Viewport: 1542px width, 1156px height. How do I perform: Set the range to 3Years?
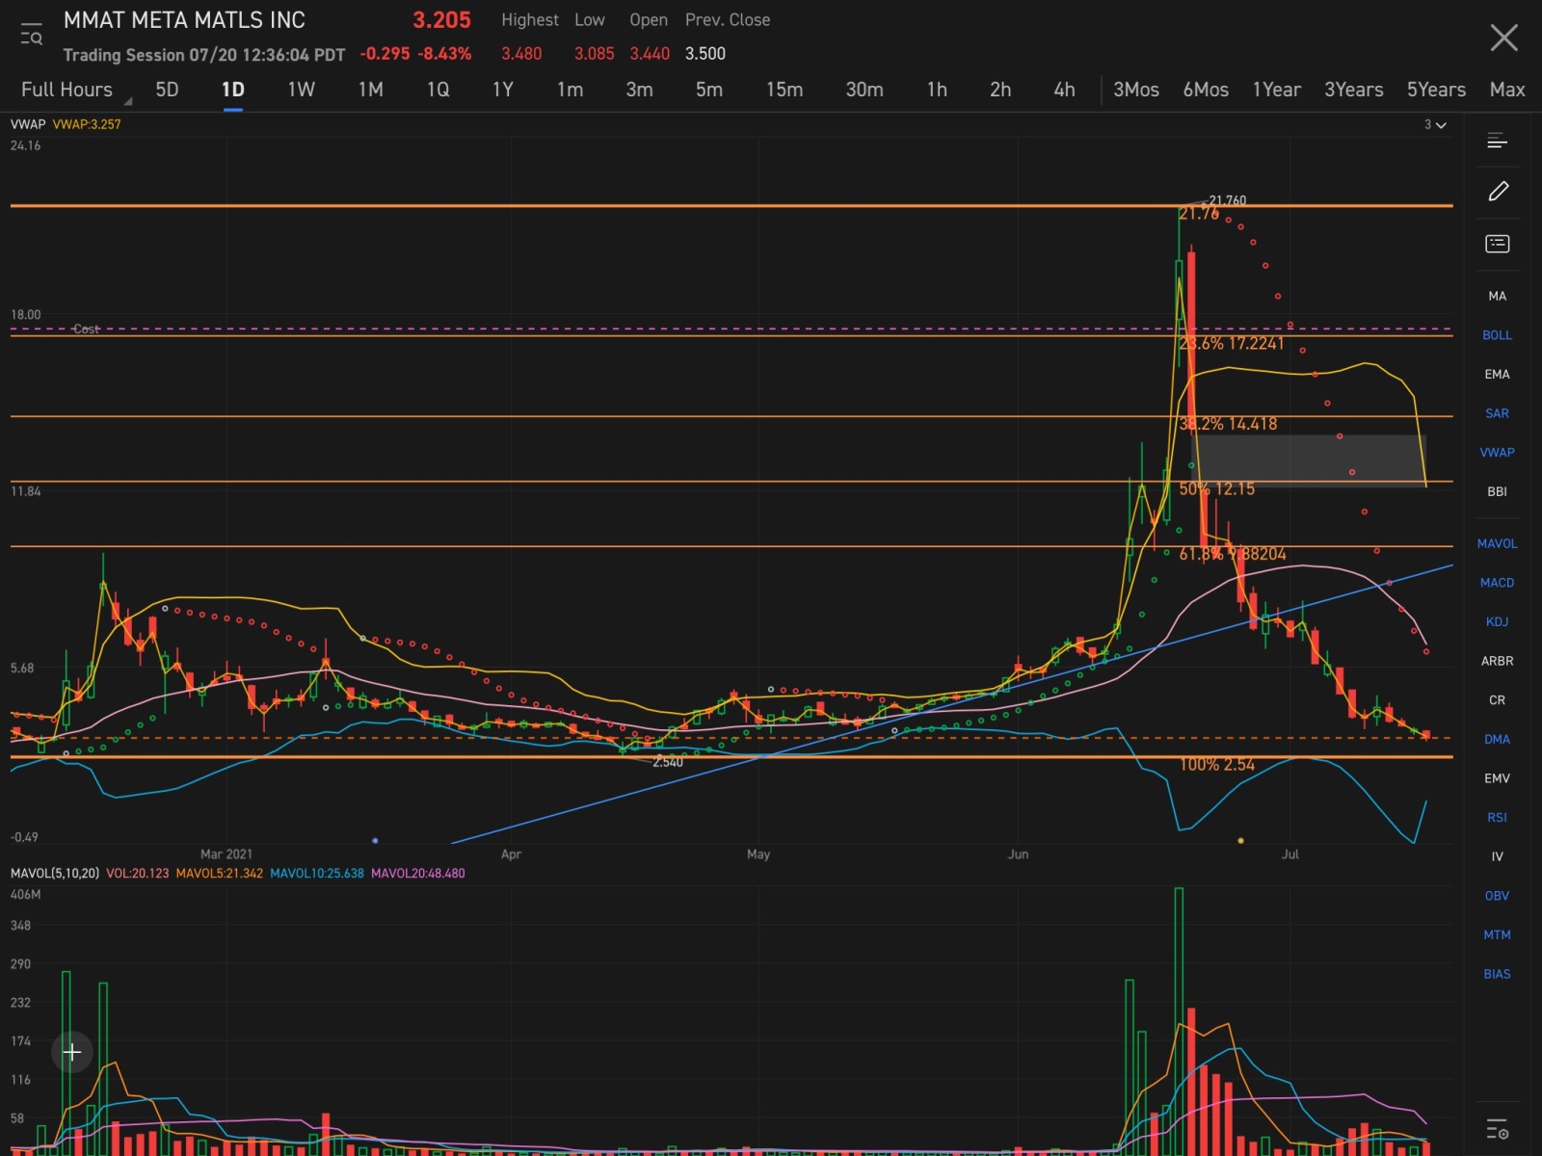coord(1353,90)
